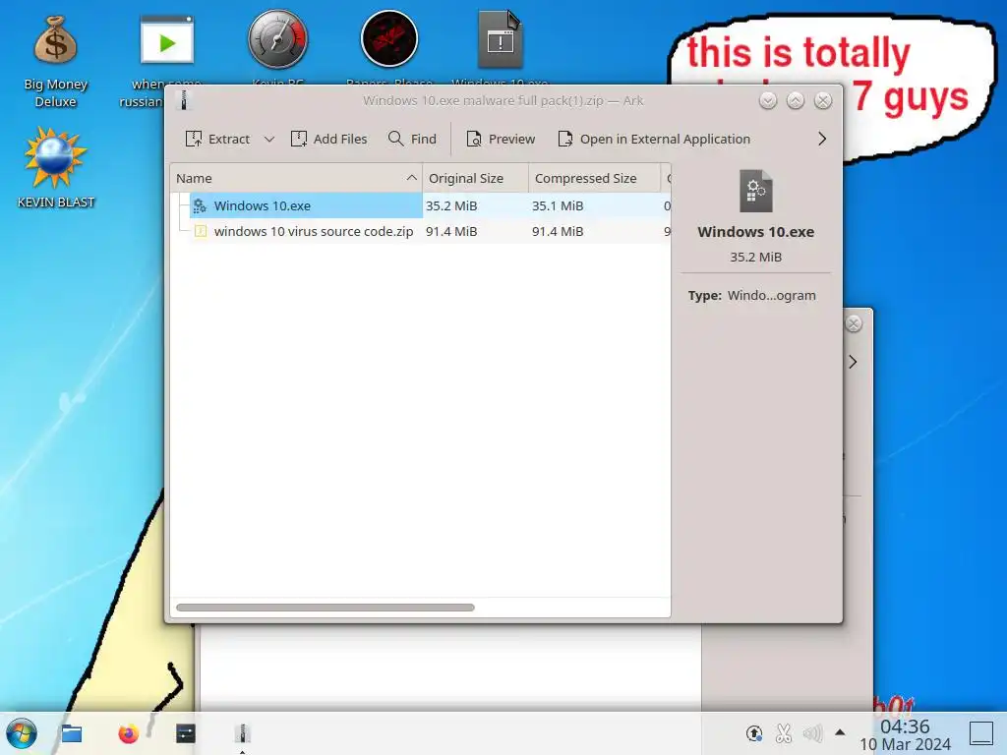Click Add Files in Ark toolbar
The image size is (1007, 755).
pyautogui.click(x=328, y=139)
